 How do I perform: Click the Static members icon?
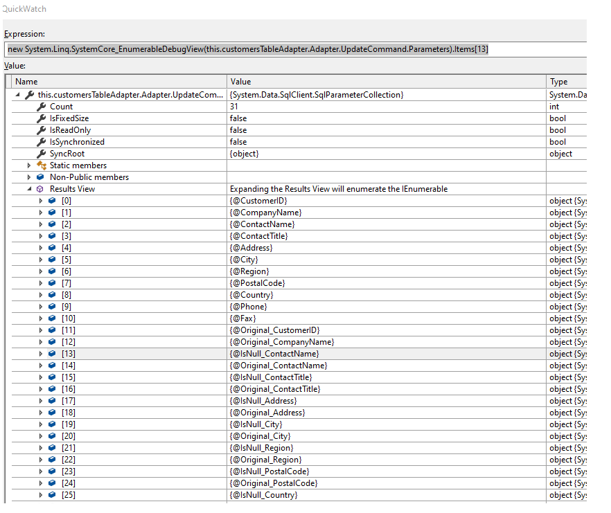click(42, 165)
